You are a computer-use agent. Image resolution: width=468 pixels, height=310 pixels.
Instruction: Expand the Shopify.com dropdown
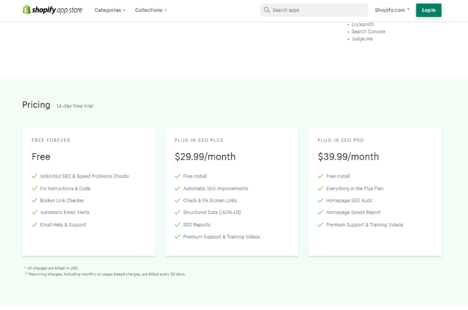coord(392,10)
